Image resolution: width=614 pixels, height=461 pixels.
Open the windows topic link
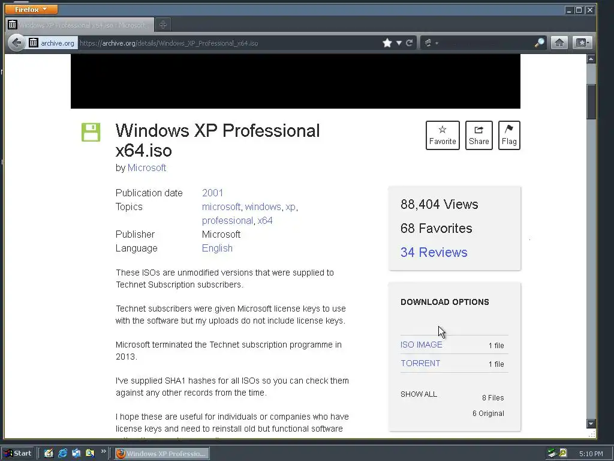263,206
